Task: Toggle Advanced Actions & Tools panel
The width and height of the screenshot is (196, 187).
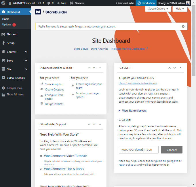Action: 100,68
